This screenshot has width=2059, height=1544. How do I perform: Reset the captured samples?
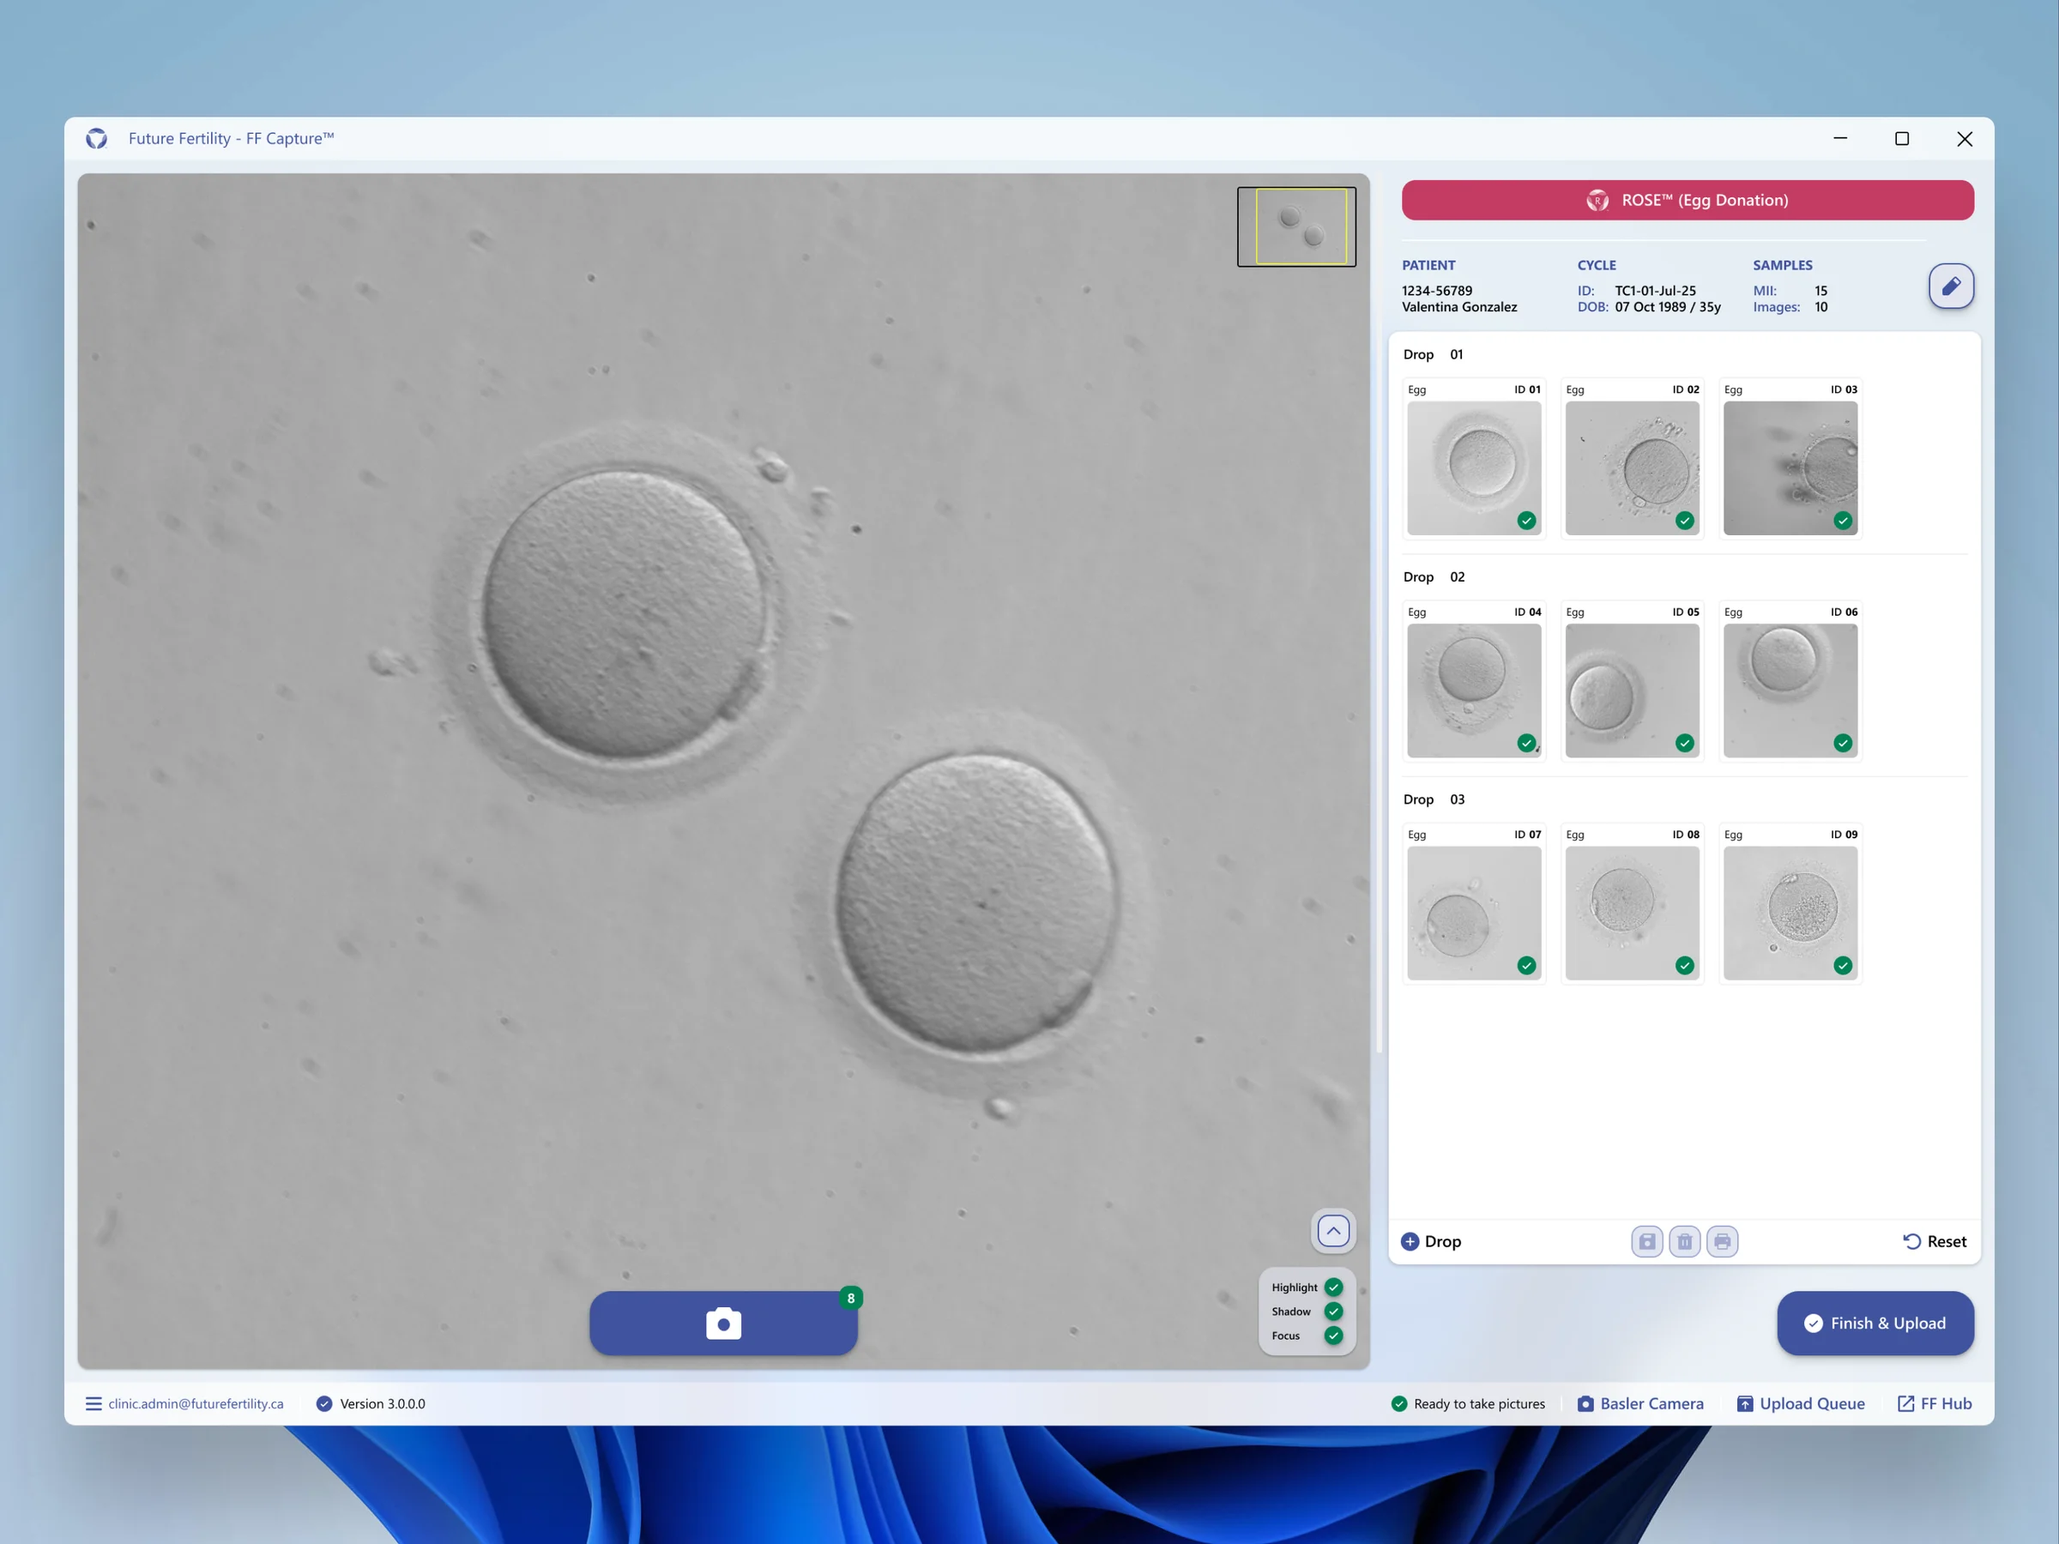point(1935,1241)
